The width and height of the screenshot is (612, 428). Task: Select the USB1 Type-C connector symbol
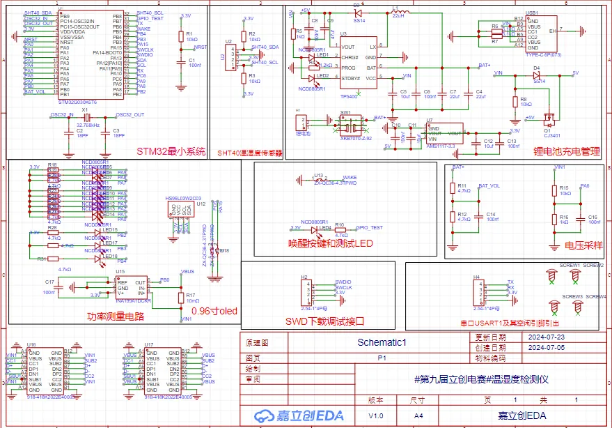[x=540, y=32]
